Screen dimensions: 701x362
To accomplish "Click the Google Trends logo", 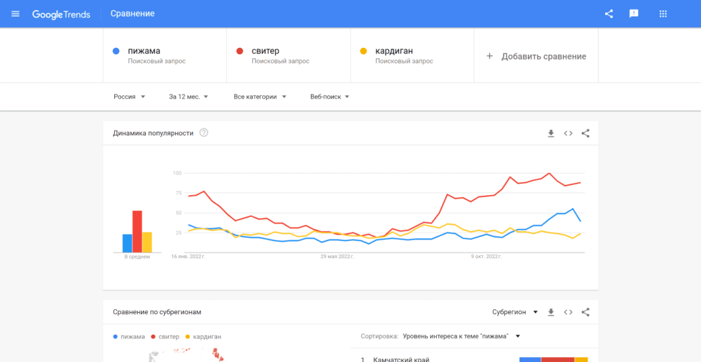I will click(x=61, y=14).
